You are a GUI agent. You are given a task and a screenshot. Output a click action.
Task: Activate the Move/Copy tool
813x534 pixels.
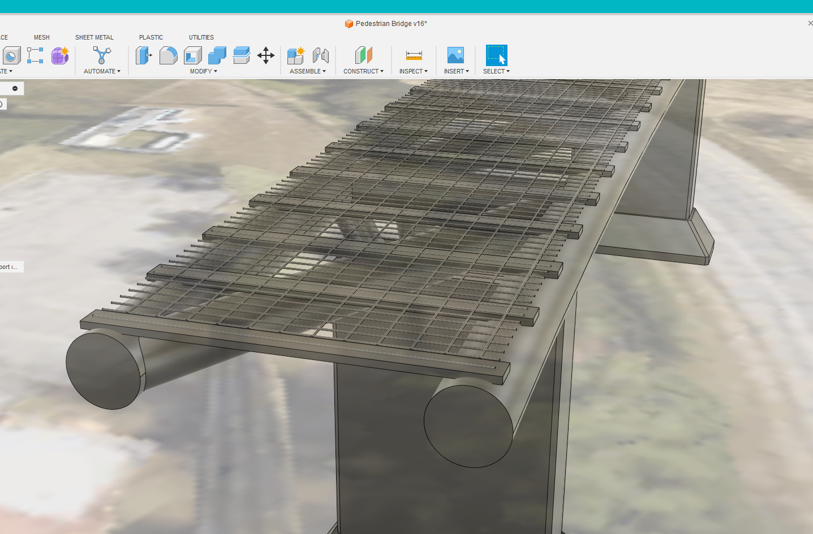pyautogui.click(x=266, y=55)
